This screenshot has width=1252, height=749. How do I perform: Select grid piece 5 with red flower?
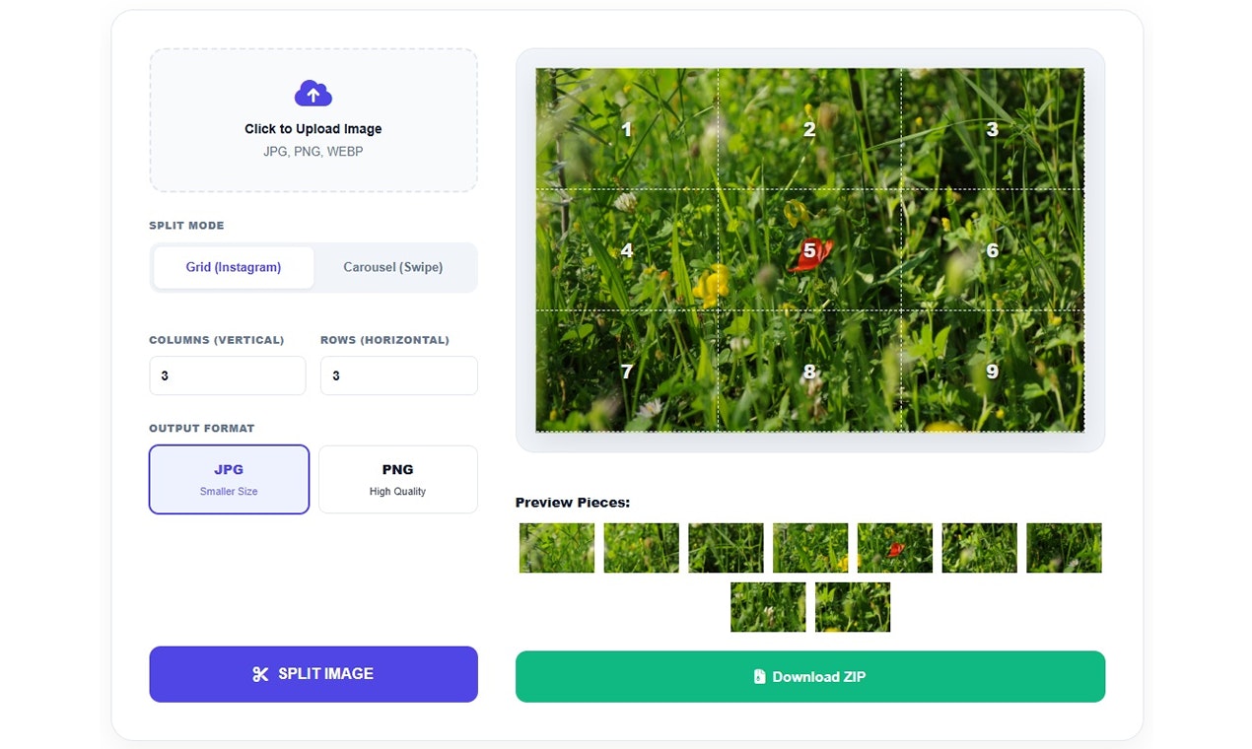pos(810,250)
